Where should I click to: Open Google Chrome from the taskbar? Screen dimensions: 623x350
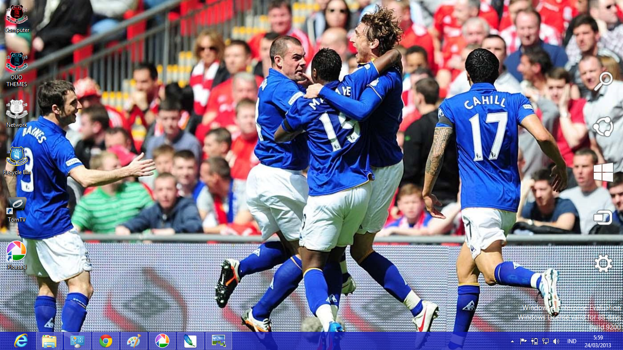[x=105, y=340]
